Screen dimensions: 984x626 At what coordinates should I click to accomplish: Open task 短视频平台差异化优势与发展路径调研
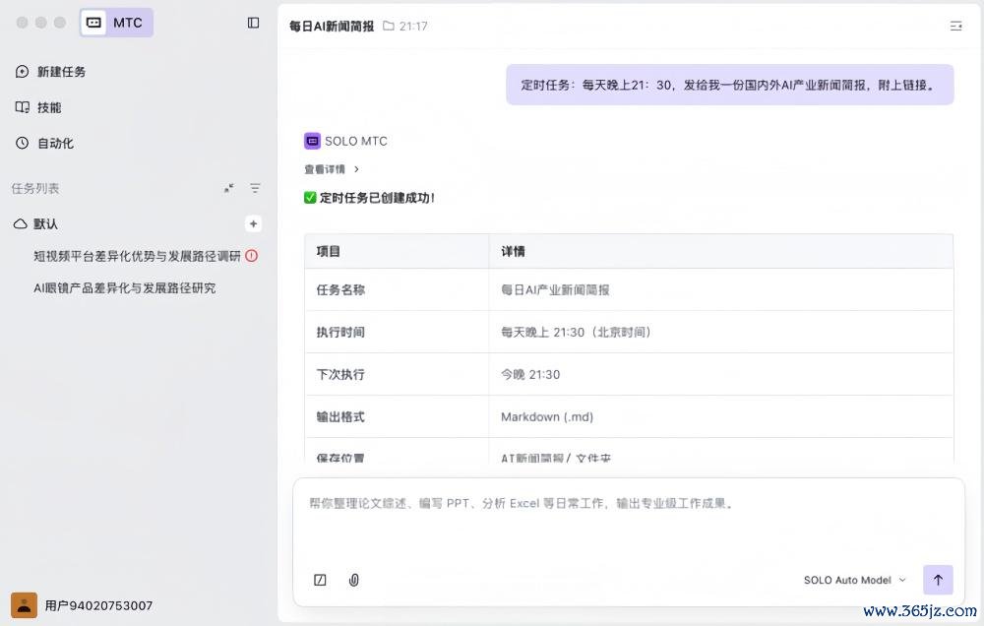(137, 256)
